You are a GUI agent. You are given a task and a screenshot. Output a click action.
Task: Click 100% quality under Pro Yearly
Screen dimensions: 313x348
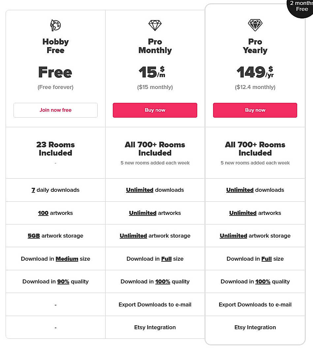pyautogui.click(x=263, y=281)
